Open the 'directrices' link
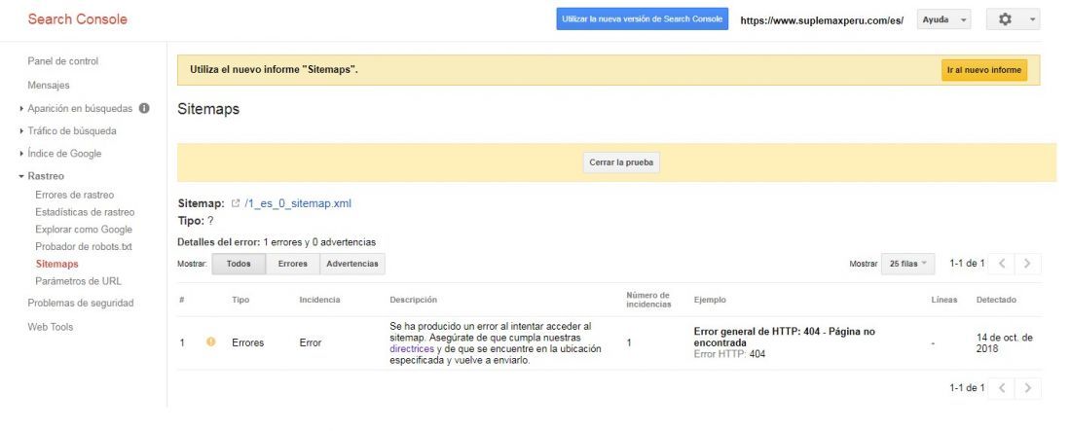Viewport: 1071px width, 431px height. [412, 348]
